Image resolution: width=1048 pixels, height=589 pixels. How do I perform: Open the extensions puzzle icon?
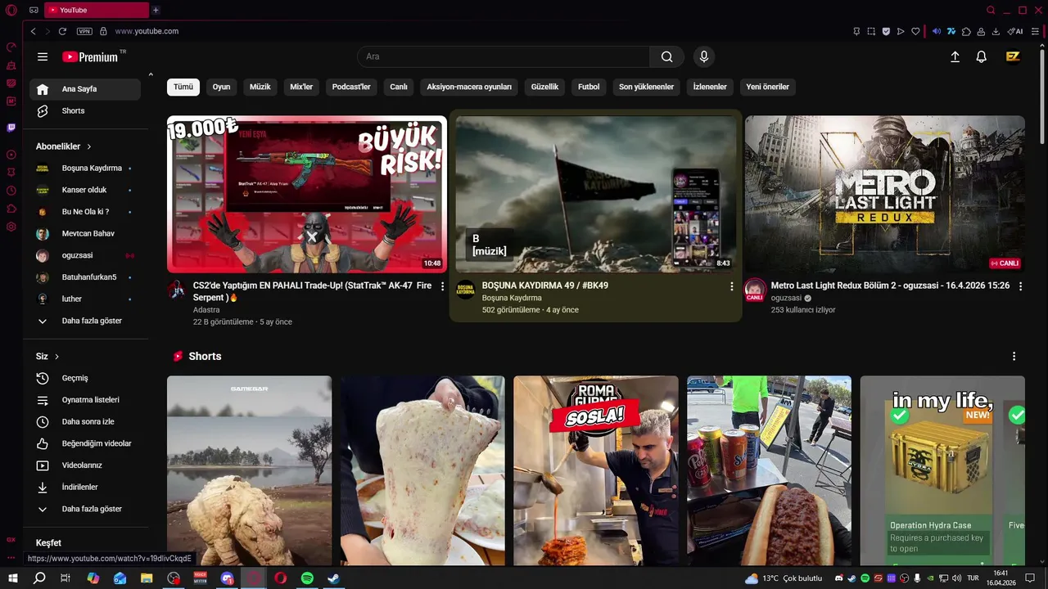coord(966,31)
